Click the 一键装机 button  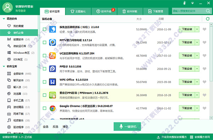click(127, 127)
